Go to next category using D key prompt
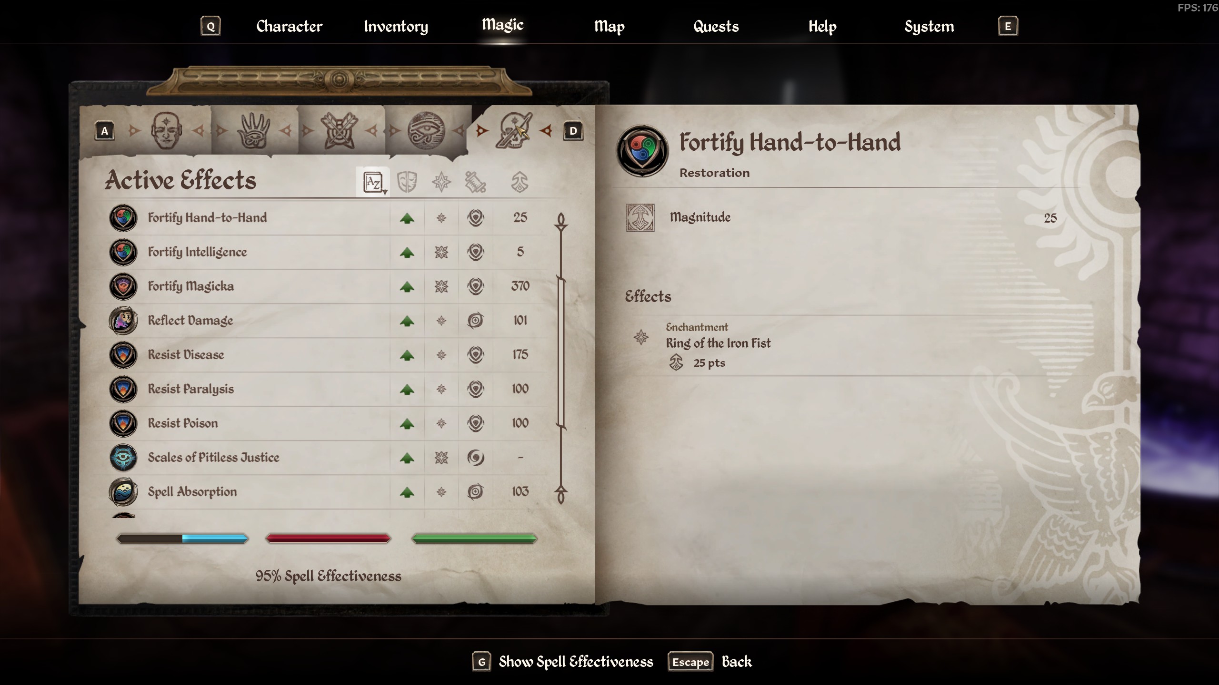The width and height of the screenshot is (1219, 685). (573, 131)
